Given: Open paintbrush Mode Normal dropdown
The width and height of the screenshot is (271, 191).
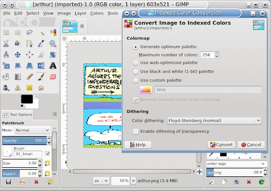Looking at the screenshot, I should coord(32,130).
